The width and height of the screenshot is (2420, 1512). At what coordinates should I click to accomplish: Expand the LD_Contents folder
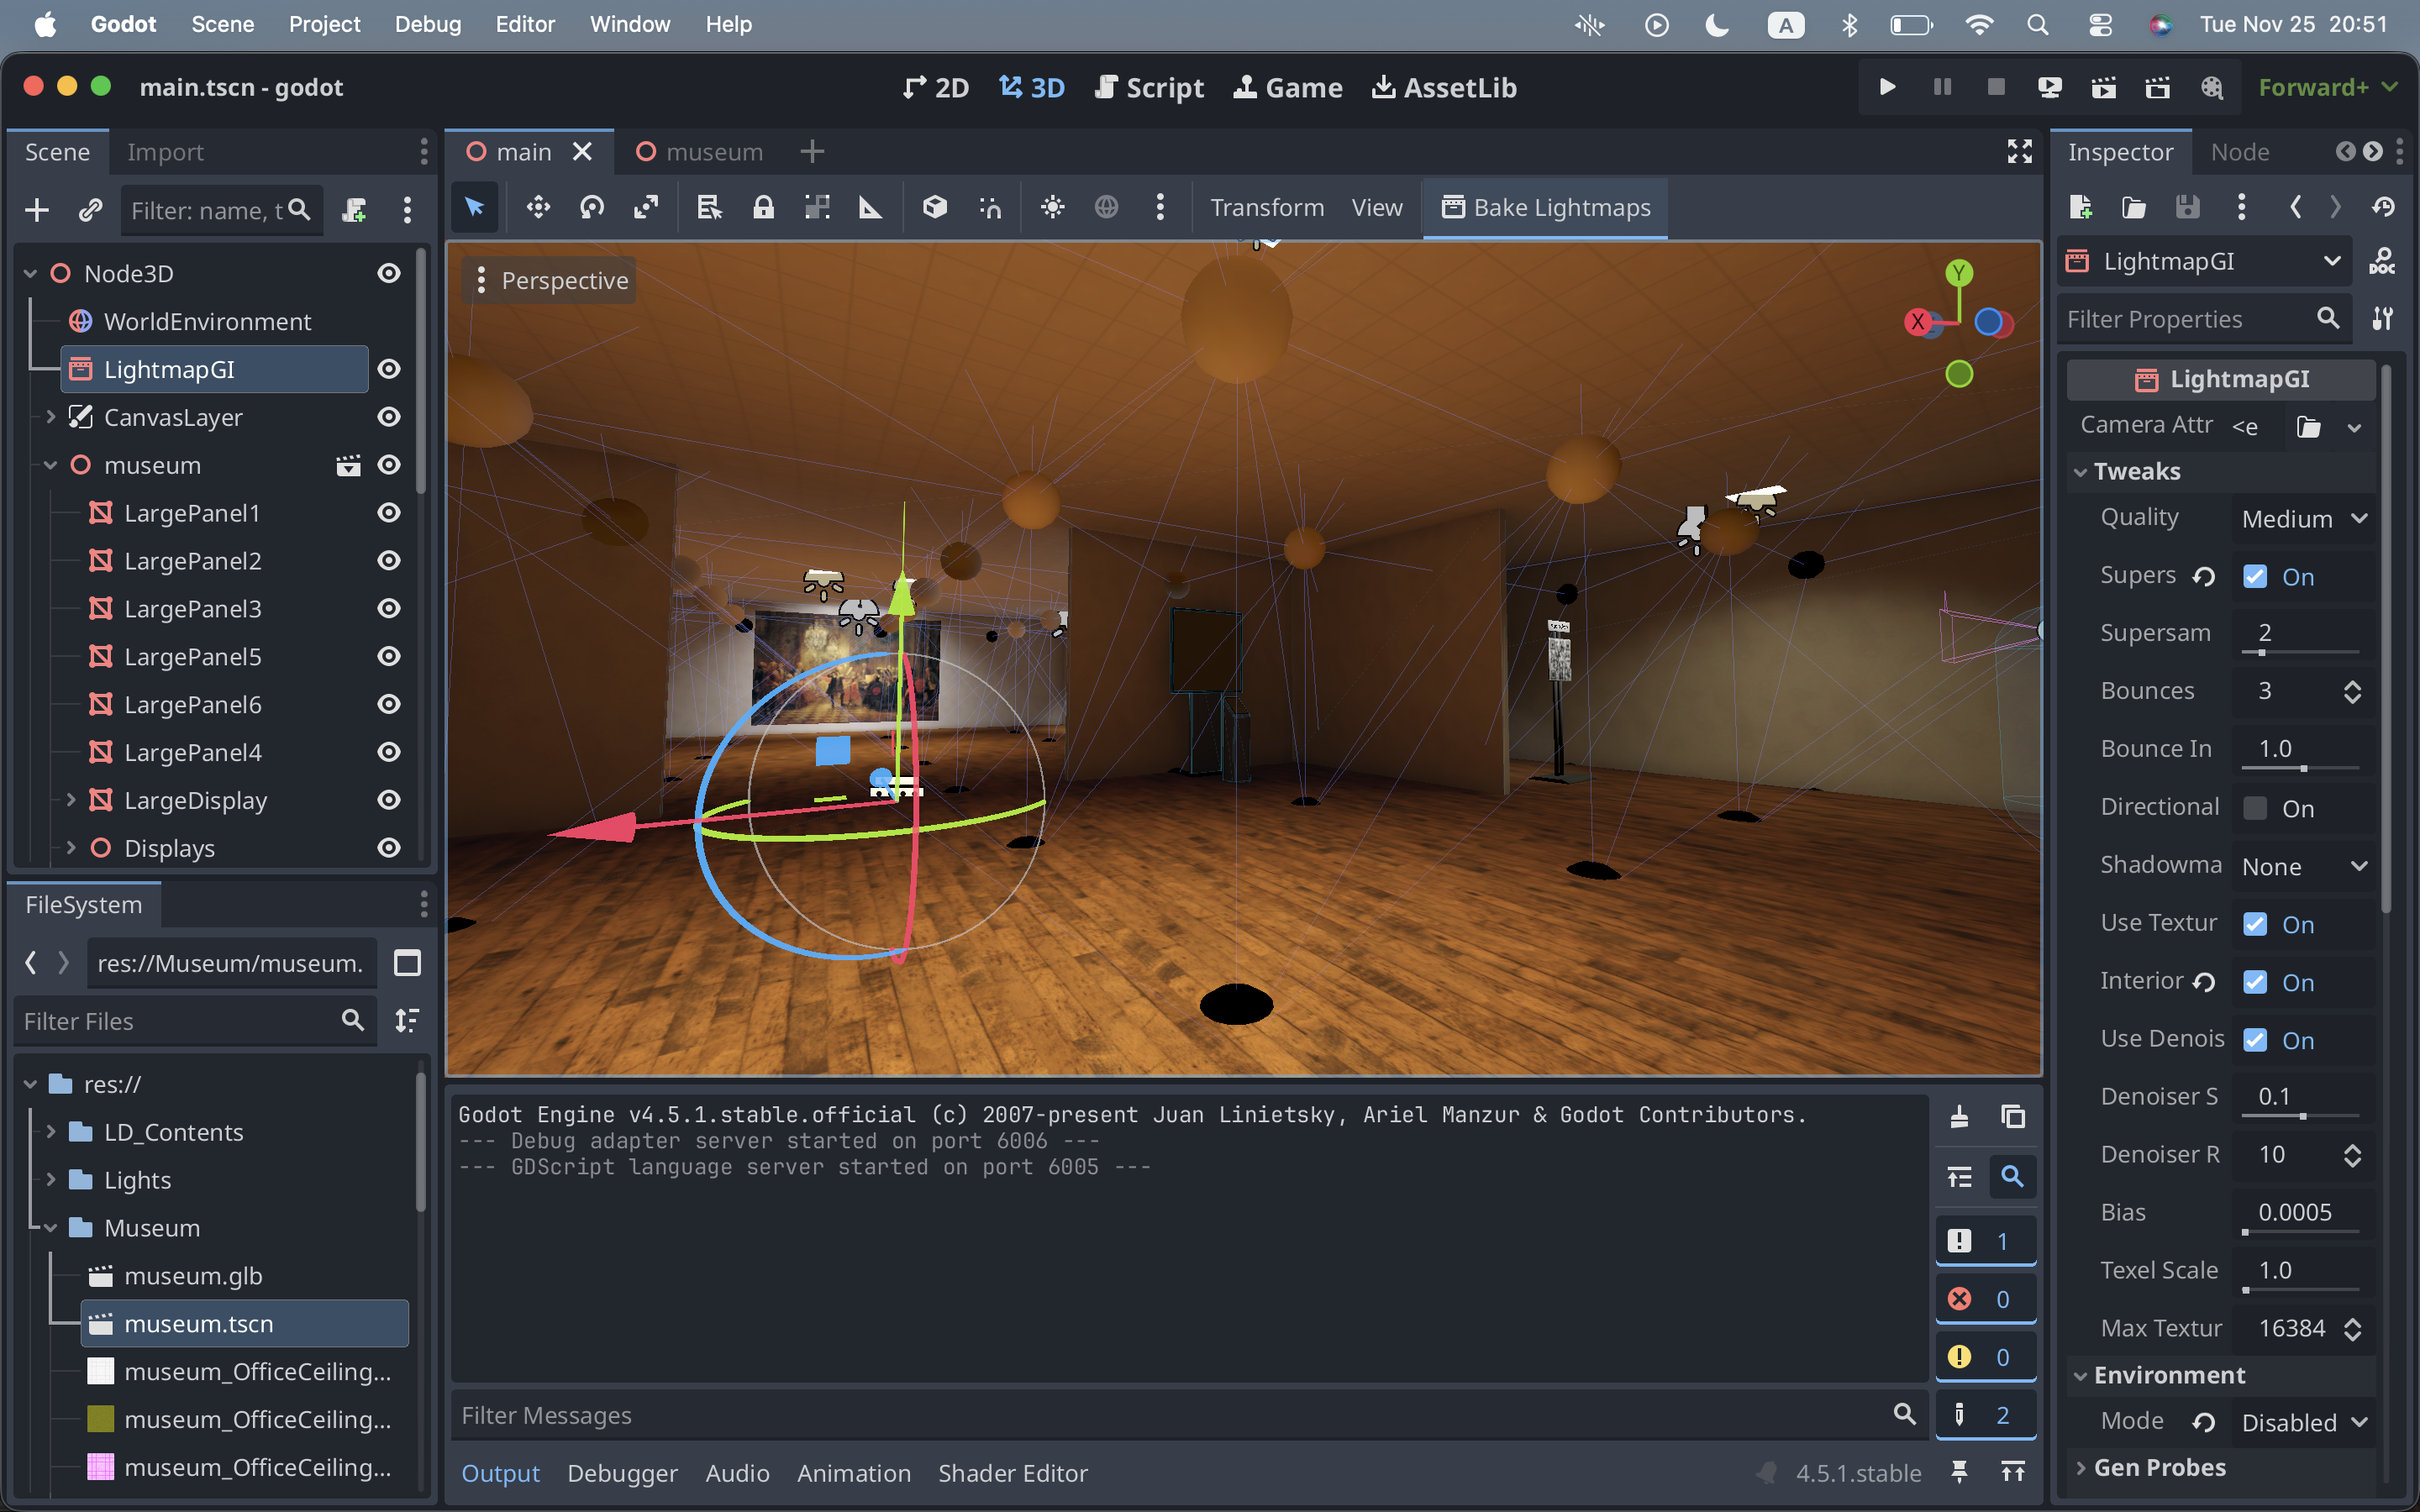(51, 1132)
